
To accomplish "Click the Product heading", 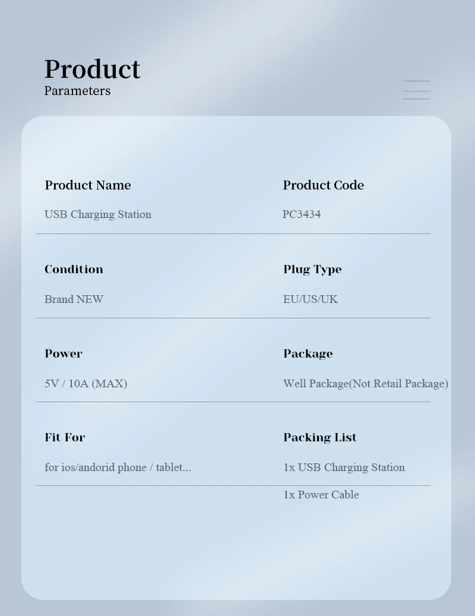I will (92, 69).
